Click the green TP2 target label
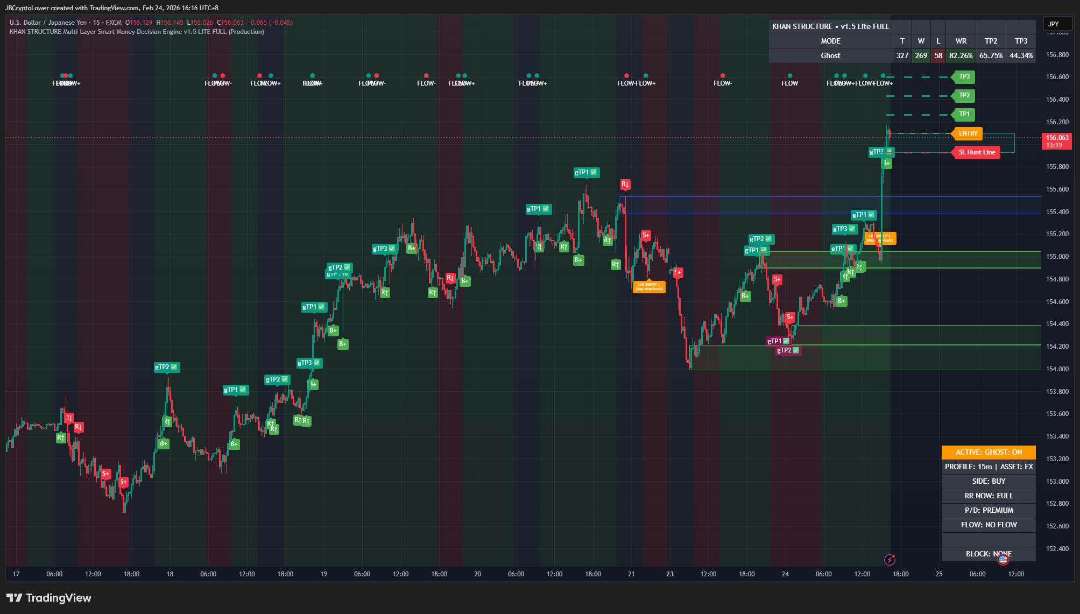Screen dimensions: 1080x614 964,95
